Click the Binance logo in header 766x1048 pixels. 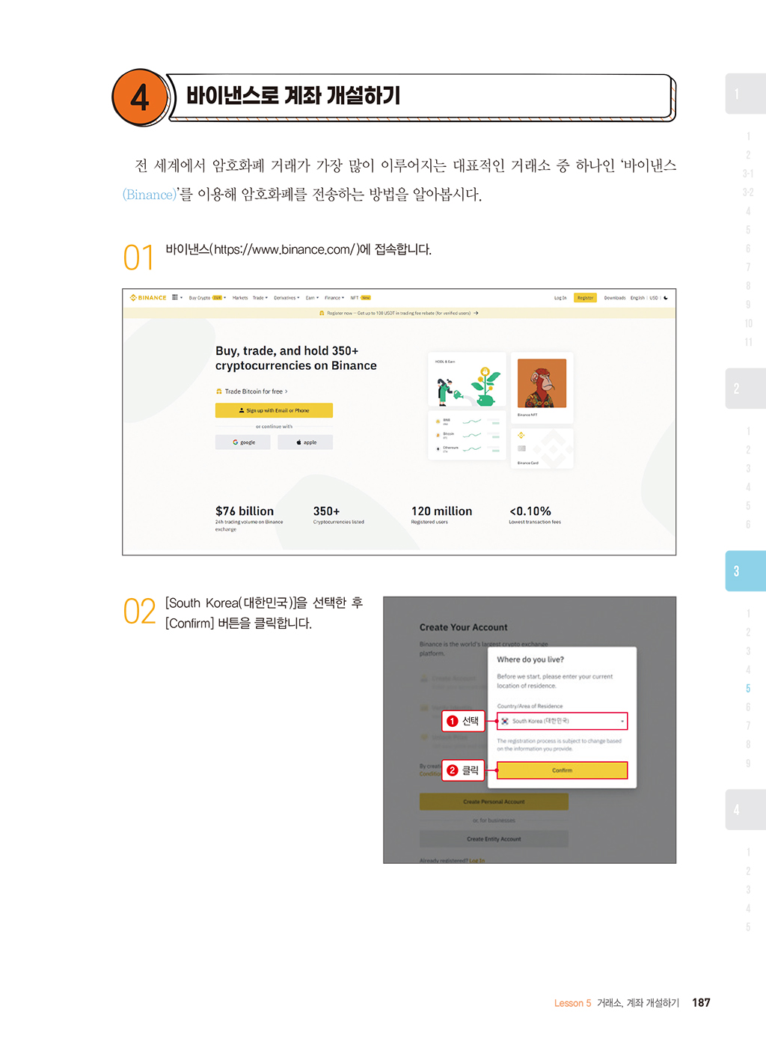point(148,298)
